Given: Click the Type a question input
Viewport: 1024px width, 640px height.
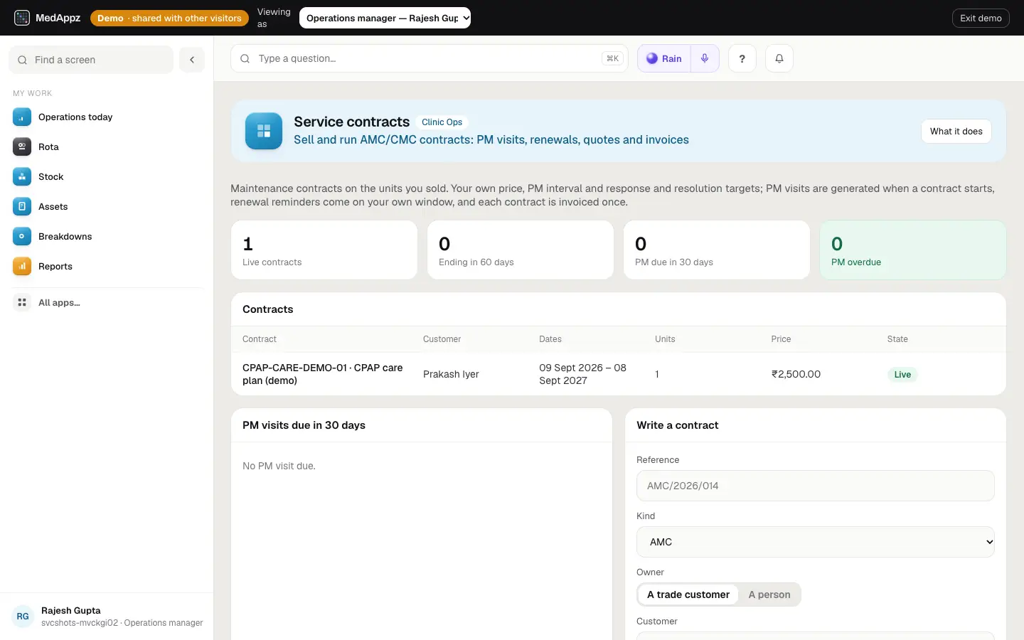Looking at the screenshot, I should pyautogui.click(x=430, y=58).
